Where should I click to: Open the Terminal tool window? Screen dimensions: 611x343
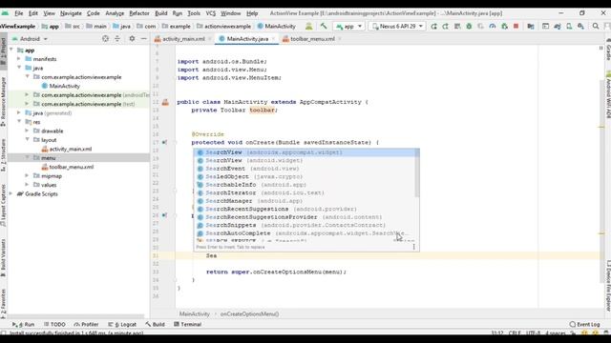187,324
